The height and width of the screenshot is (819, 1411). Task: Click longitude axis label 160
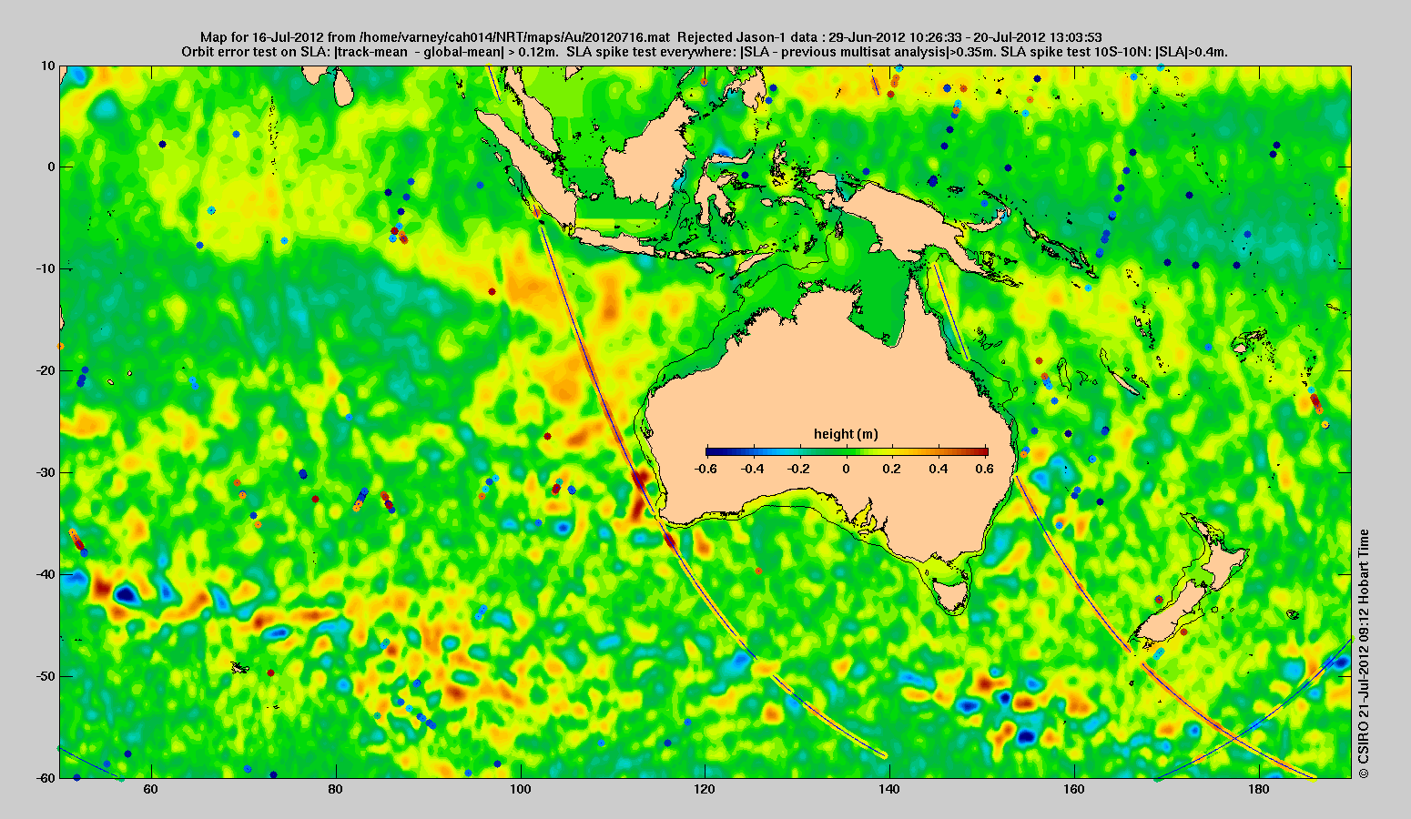[x=1074, y=790]
